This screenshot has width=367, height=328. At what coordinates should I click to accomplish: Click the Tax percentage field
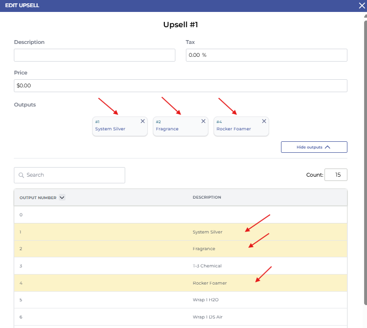(266, 55)
